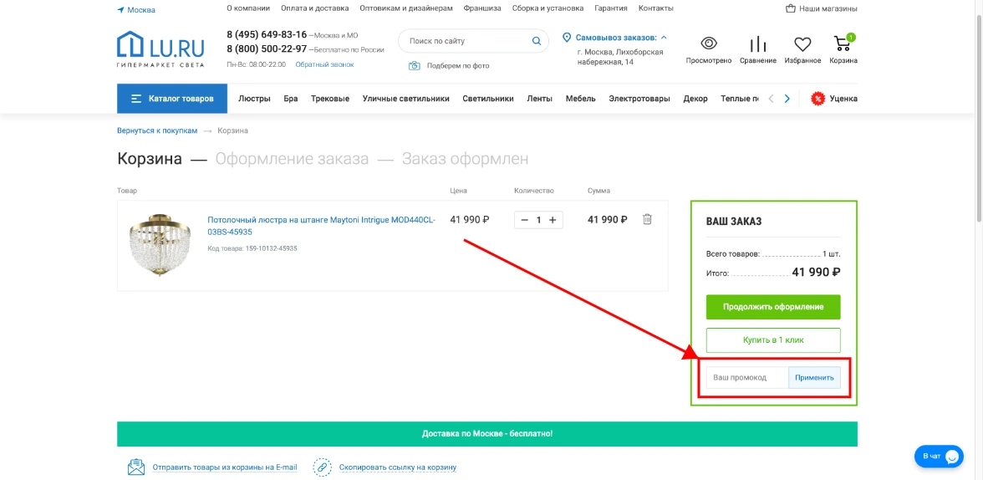Open the Избранное heart icon

tap(802, 44)
